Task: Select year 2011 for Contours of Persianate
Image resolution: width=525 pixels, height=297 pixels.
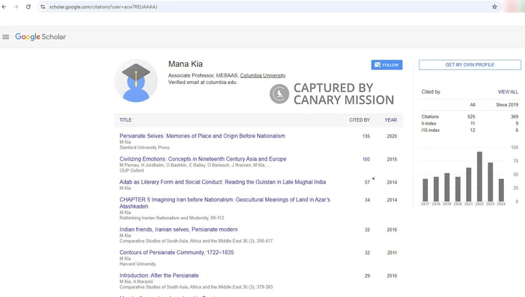Action: pyautogui.click(x=392, y=253)
